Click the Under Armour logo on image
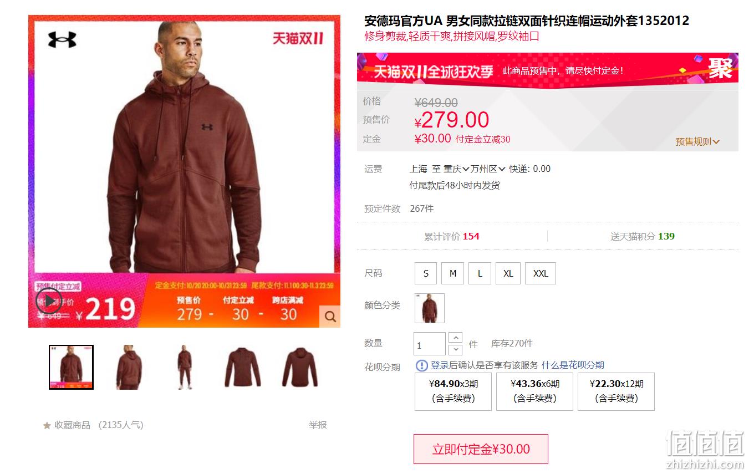Image resolution: width=749 pixels, height=474 pixels. [x=62, y=39]
